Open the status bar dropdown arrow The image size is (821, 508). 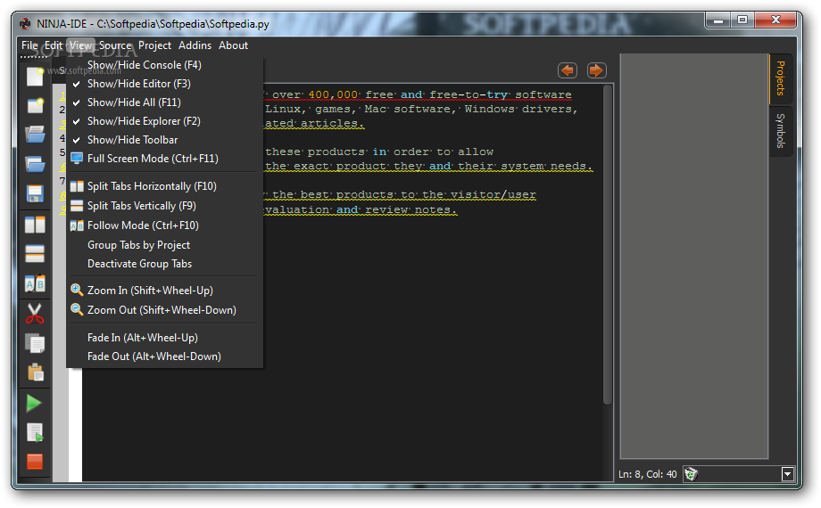point(787,474)
